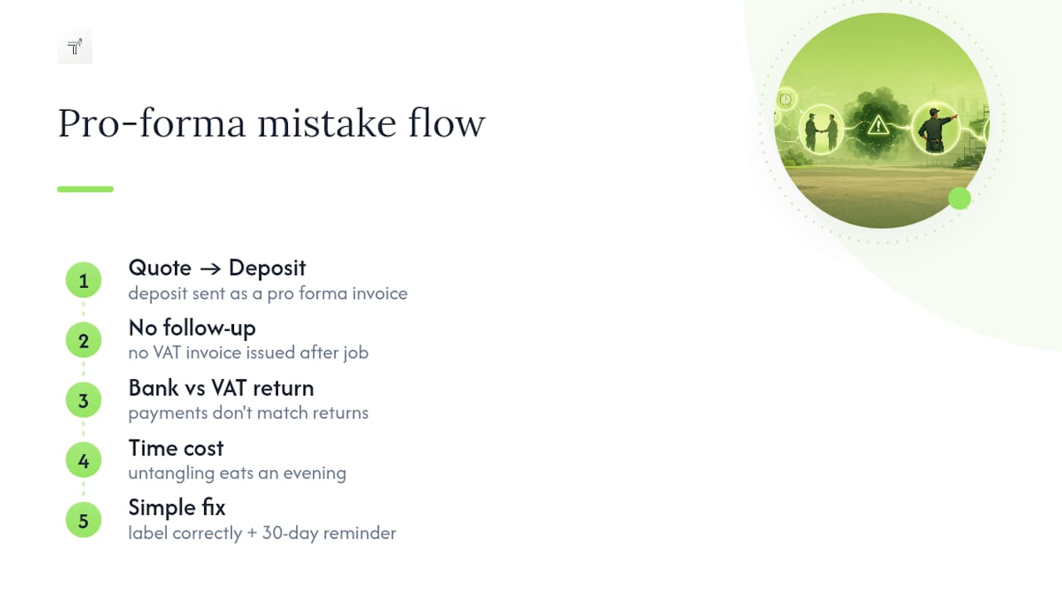This screenshot has height=597, width=1062.
Task: Click the warning triangle icon in illustration
Action: coord(878,126)
